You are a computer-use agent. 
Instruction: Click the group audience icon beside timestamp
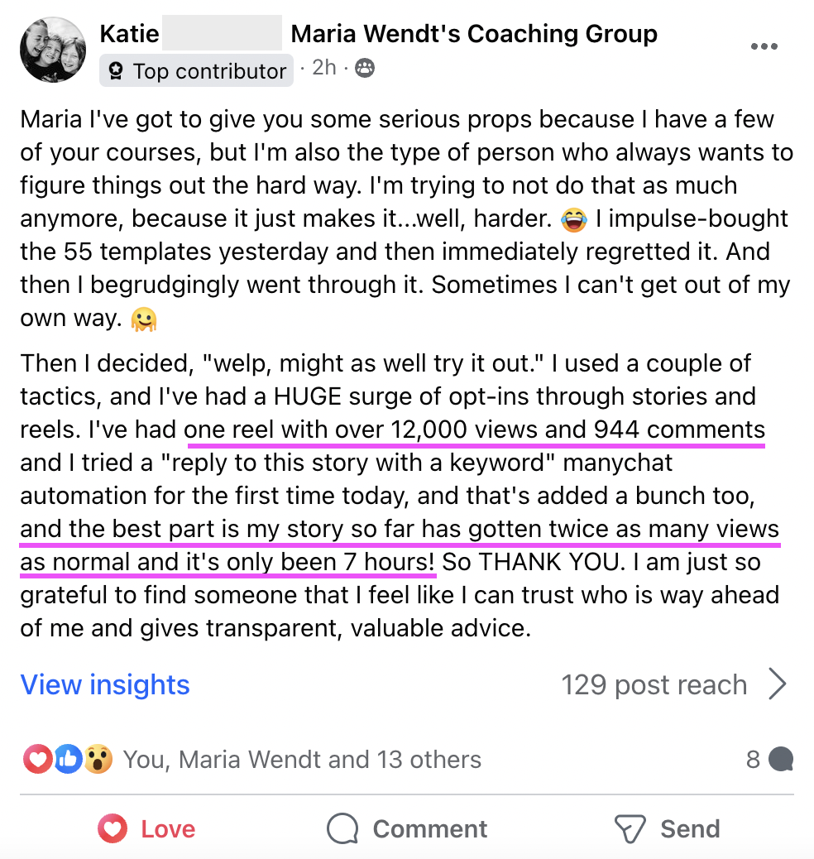tap(364, 69)
